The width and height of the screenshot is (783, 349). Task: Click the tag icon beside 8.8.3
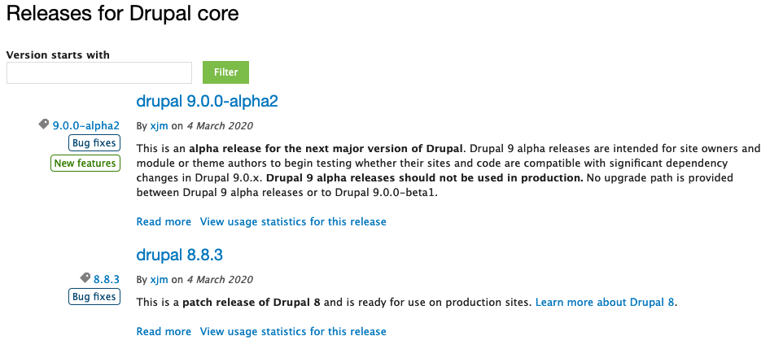(85, 278)
